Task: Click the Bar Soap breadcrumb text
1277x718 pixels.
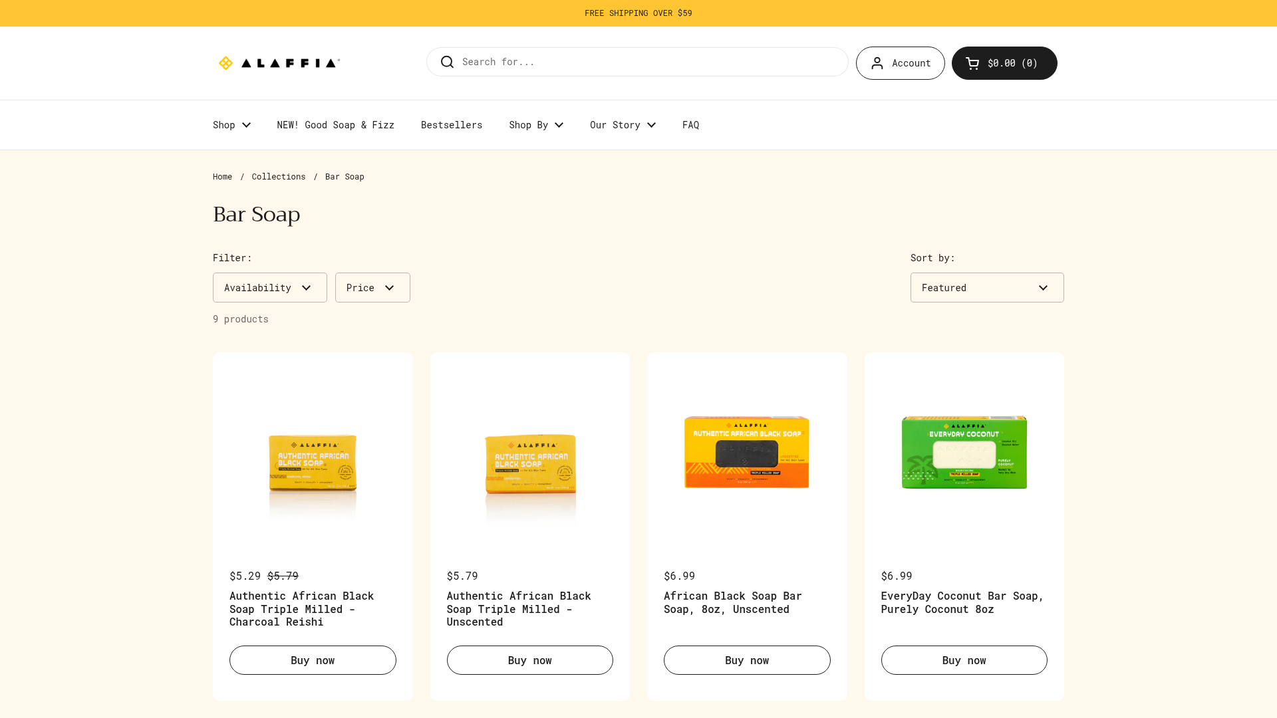Action: 345,177
